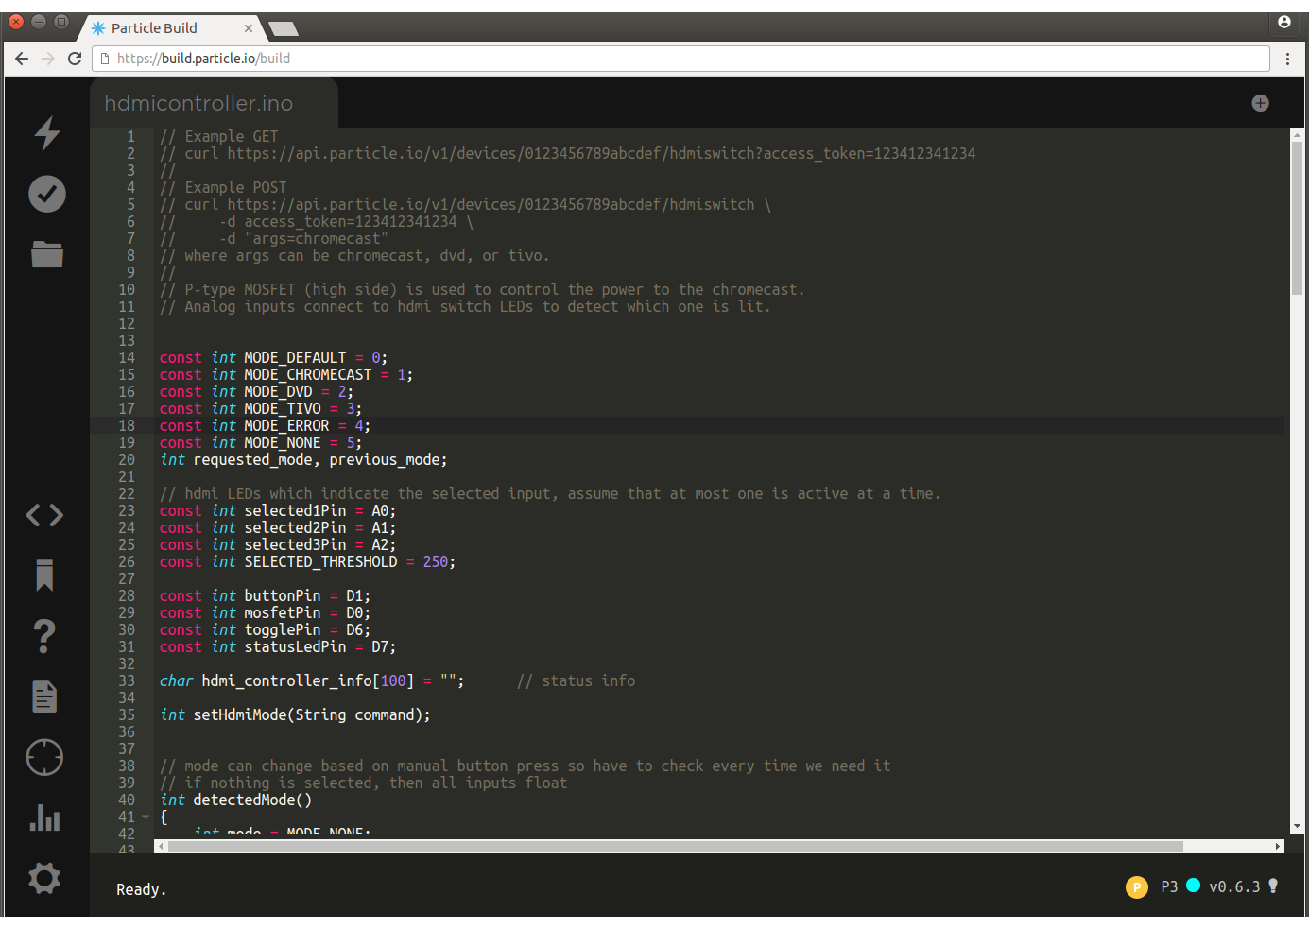1309x929 pixels.
Task: Verify code with the checkmark icon
Action: 46,194
